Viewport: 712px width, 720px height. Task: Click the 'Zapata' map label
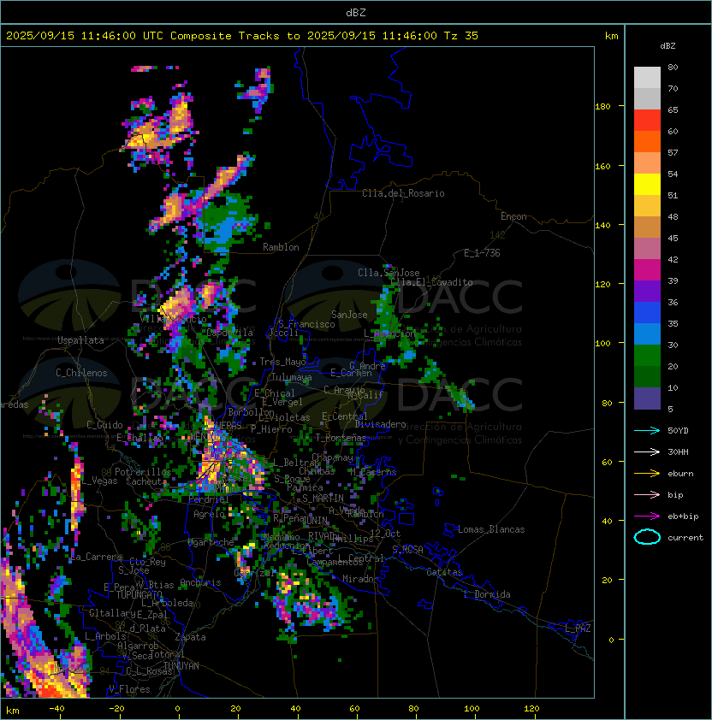point(190,637)
